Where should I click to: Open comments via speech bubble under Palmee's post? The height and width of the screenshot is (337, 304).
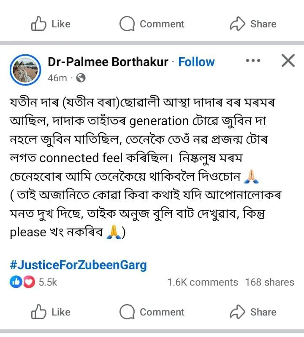pos(127,312)
